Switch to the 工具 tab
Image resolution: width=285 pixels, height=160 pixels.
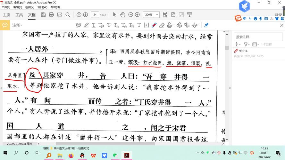[x=19, y=15]
